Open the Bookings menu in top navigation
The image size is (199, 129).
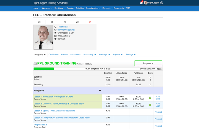pos(59,8)
